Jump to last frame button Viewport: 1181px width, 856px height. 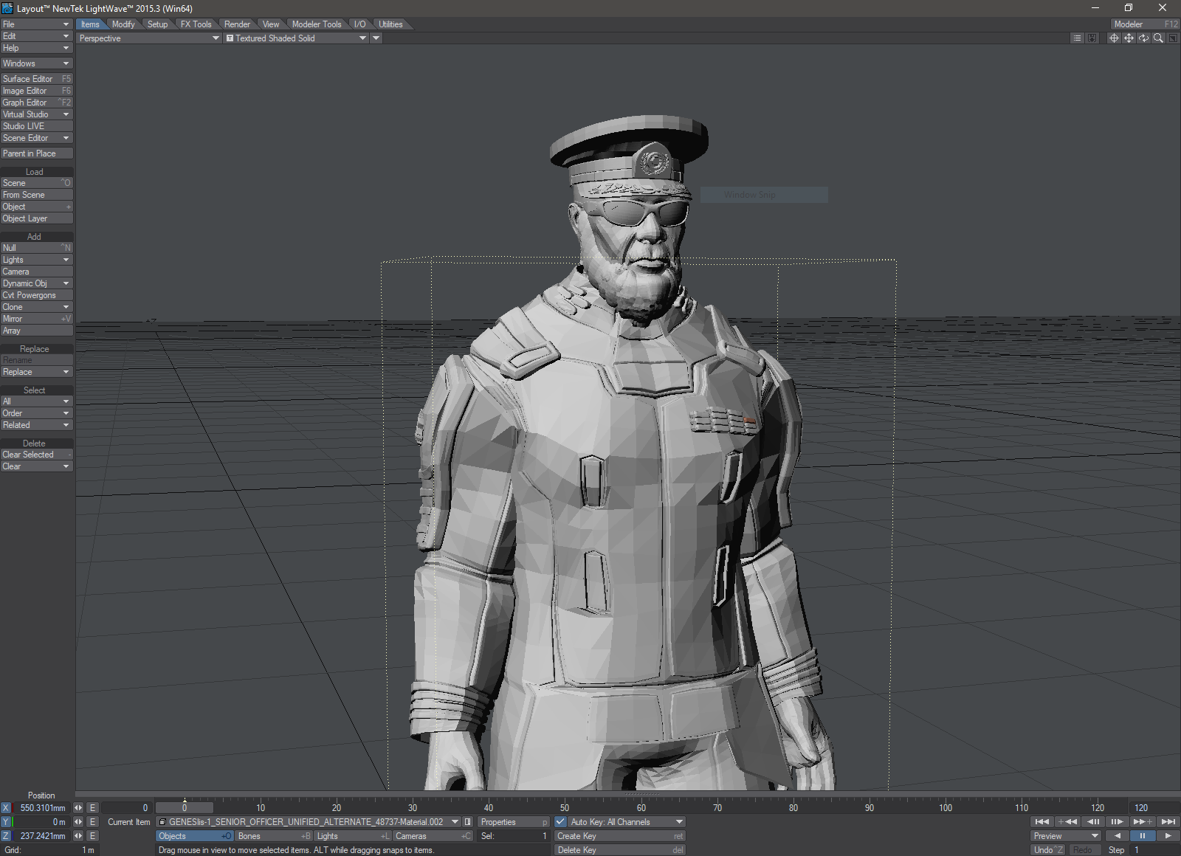pos(1168,822)
